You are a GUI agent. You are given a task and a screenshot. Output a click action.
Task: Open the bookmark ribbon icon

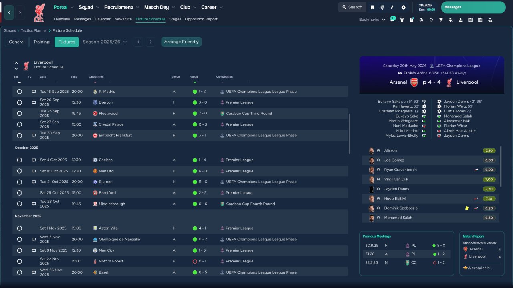click(x=372, y=7)
